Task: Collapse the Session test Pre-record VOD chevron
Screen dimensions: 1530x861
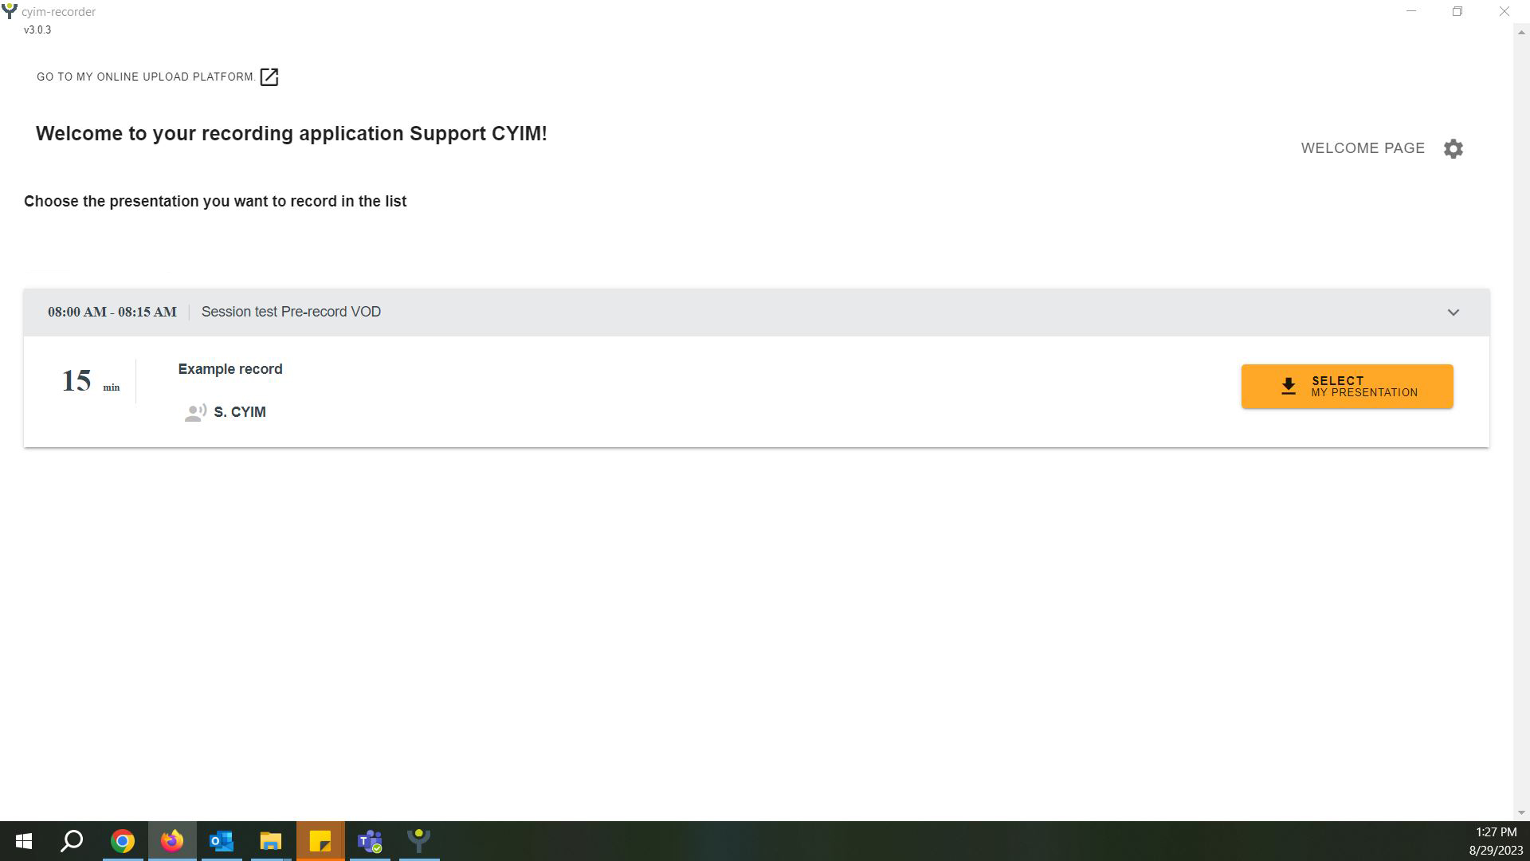Action: [x=1453, y=313]
